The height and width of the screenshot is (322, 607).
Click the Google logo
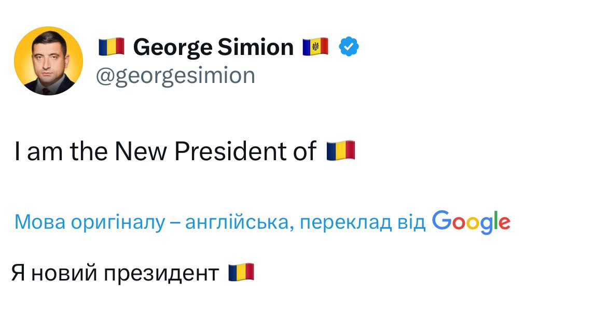(x=471, y=222)
